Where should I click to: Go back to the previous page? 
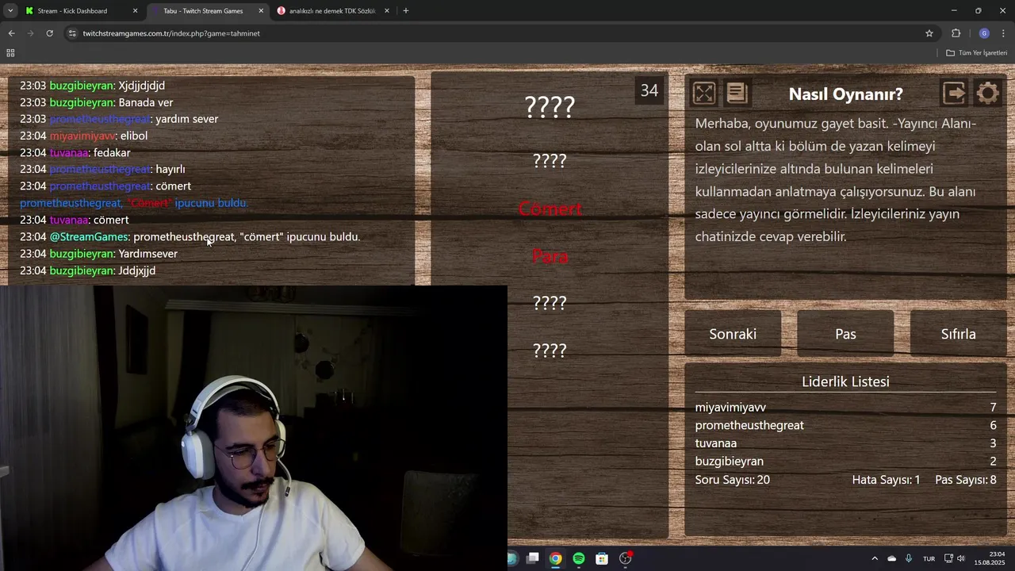point(11,33)
